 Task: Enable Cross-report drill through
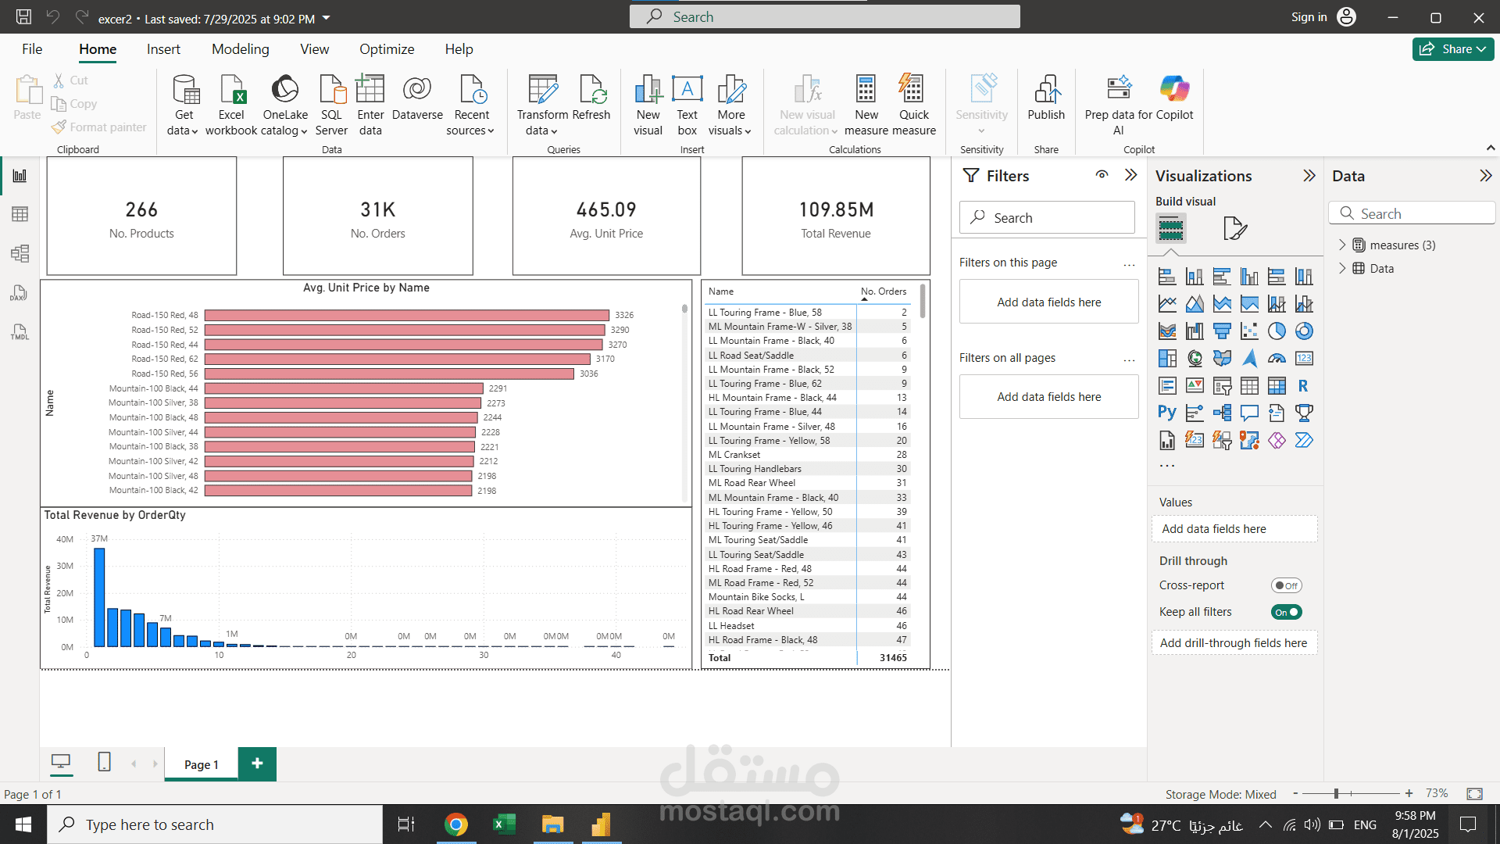1286,585
